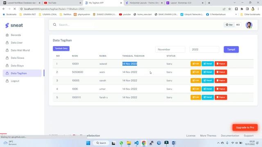The image size is (262, 147).
Task: Open Data Biaya menu item
Action: pyautogui.click(x=17, y=66)
